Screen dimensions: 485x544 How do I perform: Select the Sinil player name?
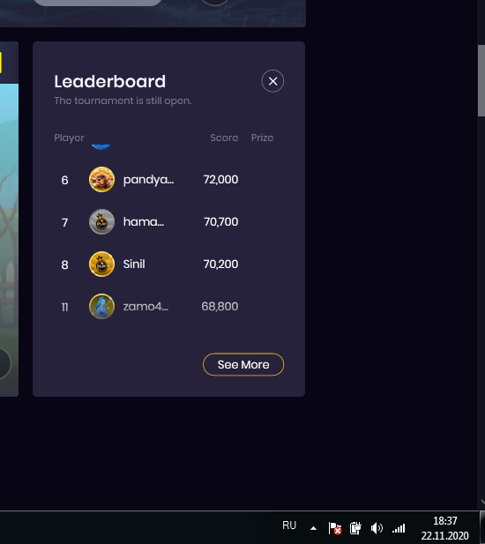(134, 264)
